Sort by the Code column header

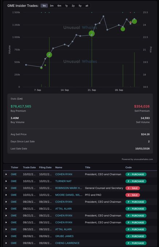coord(129,167)
